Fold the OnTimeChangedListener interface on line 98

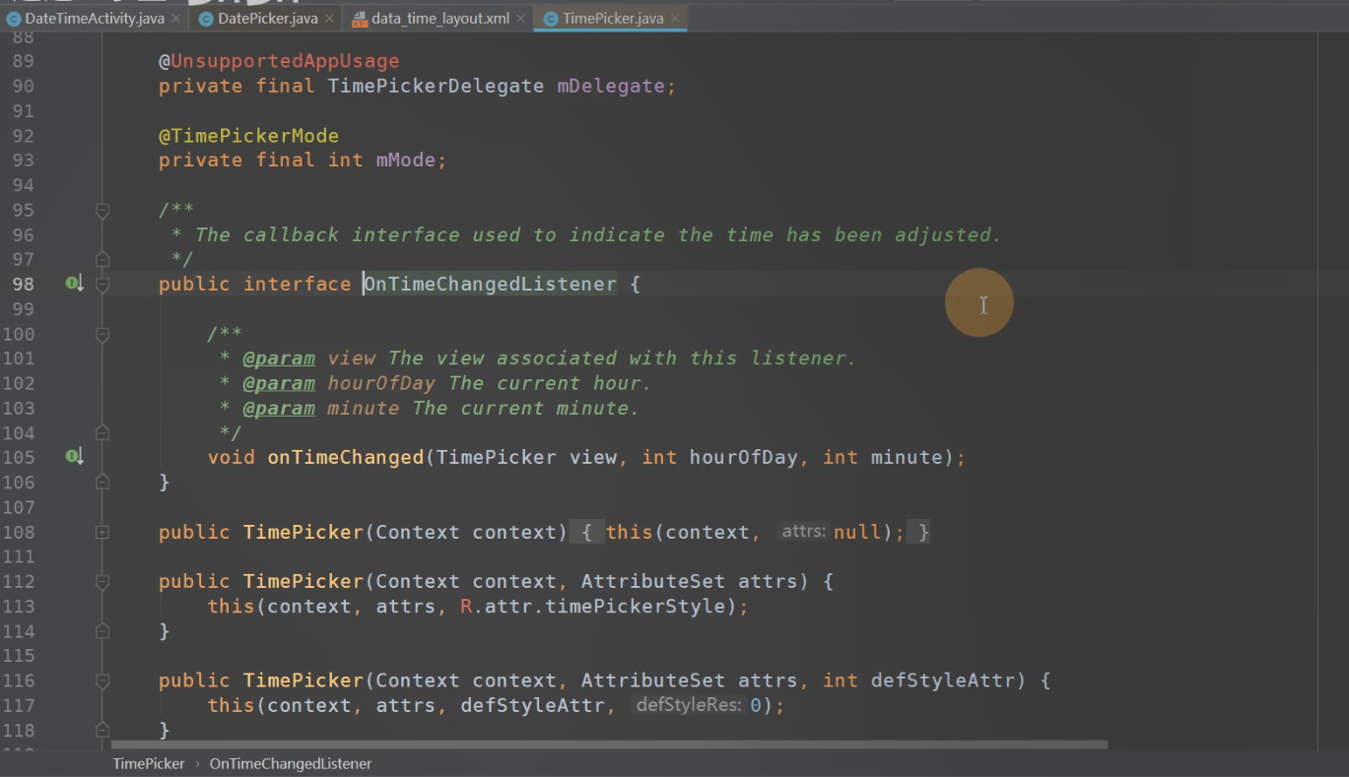tap(101, 284)
